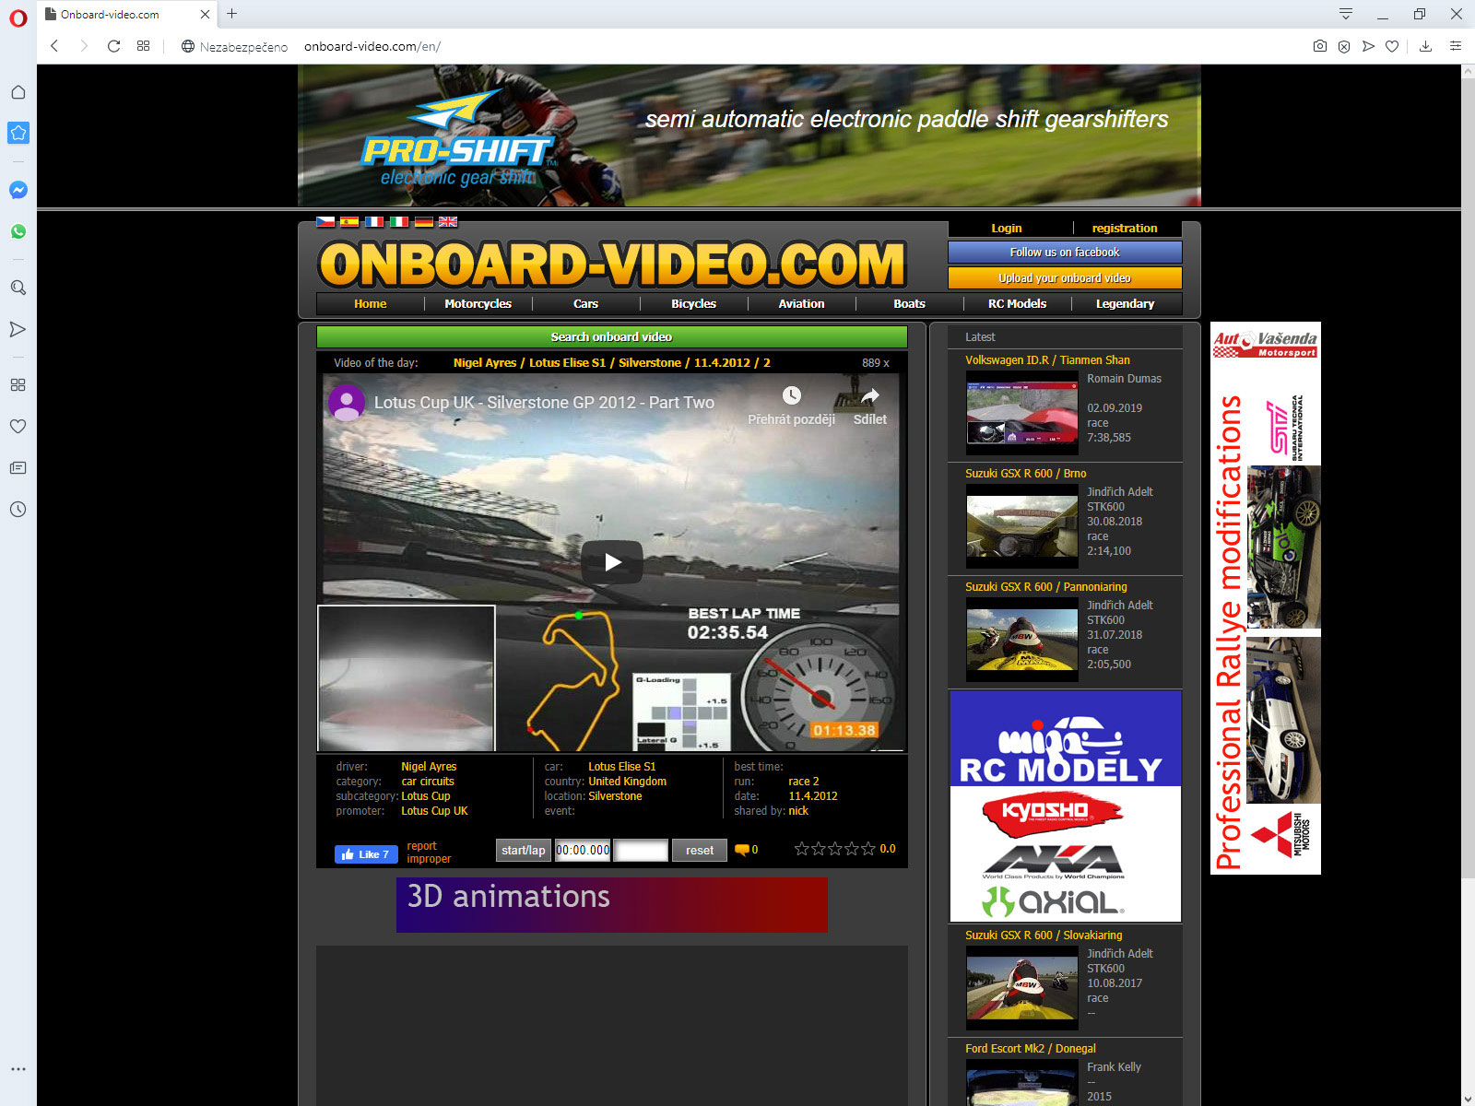The image size is (1475, 1106).
Task: Switch language with the Spanish flag
Action: 349,221
